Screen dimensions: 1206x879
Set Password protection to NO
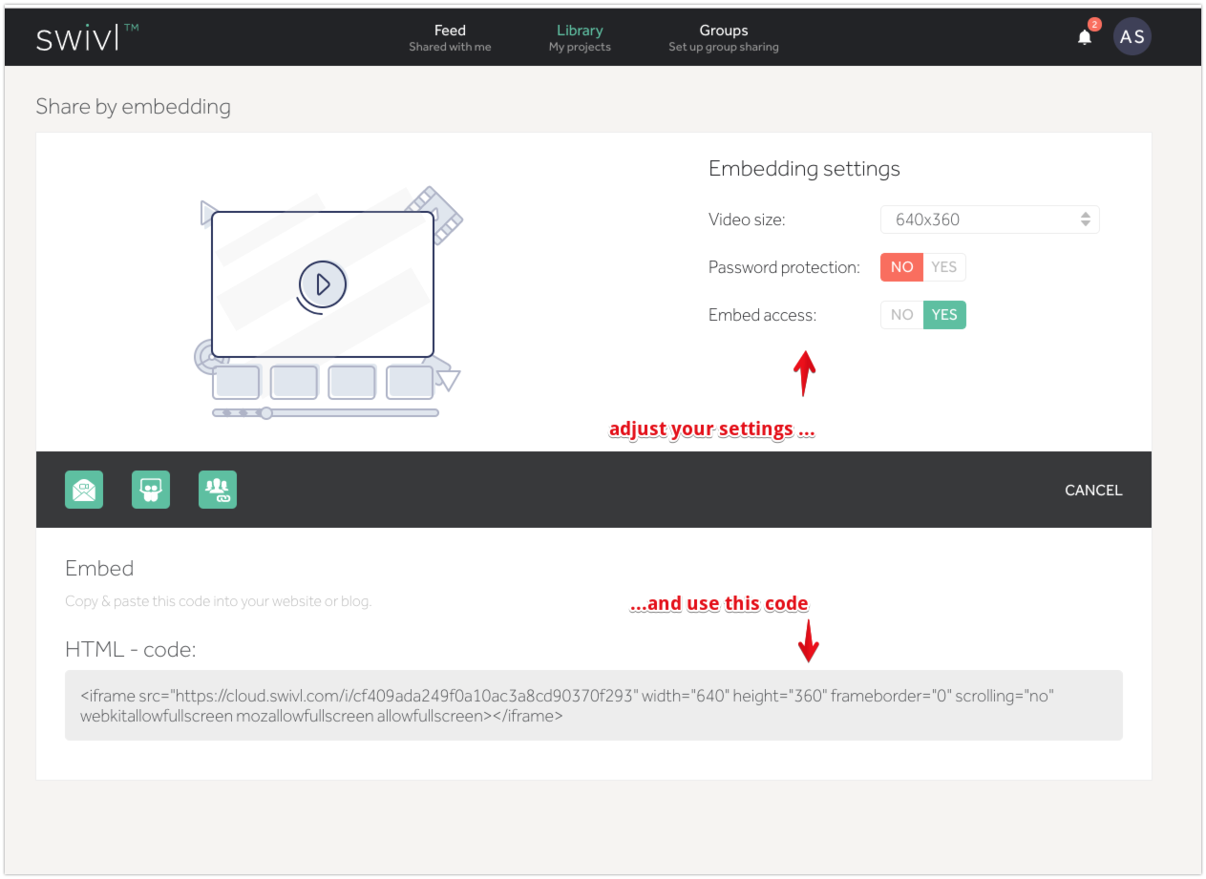(901, 267)
